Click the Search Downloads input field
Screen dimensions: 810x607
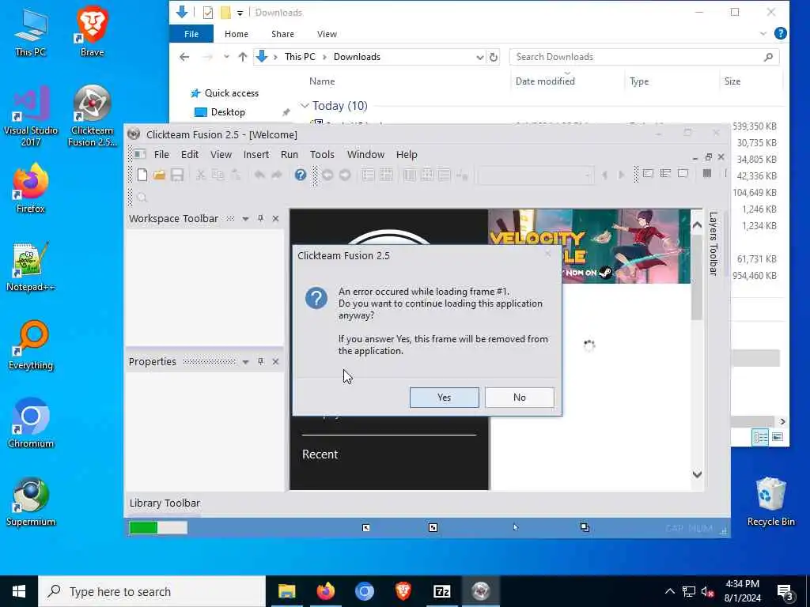click(644, 57)
